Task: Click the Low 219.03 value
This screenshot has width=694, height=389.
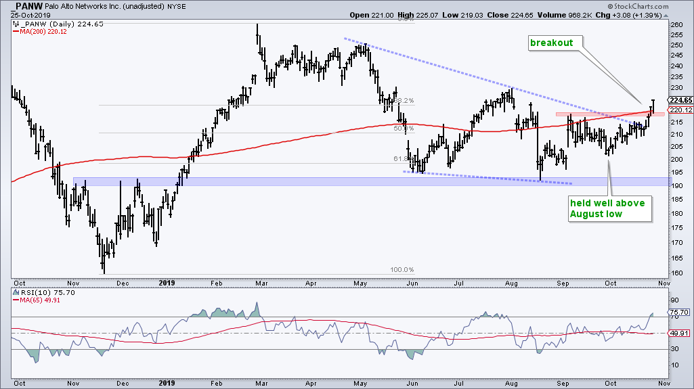Action: [462, 15]
